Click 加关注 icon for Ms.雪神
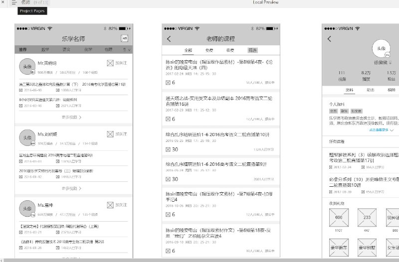Image resolution: width=399 pixels, height=262 pixels. coord(110,205)
